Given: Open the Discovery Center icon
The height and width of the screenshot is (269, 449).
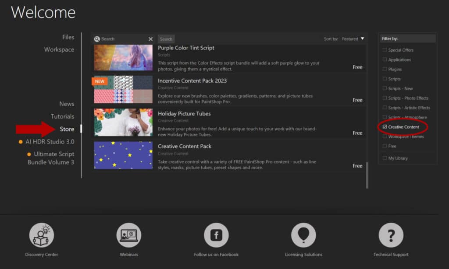Looking at the screenshot, I should (x=42, y=235).
